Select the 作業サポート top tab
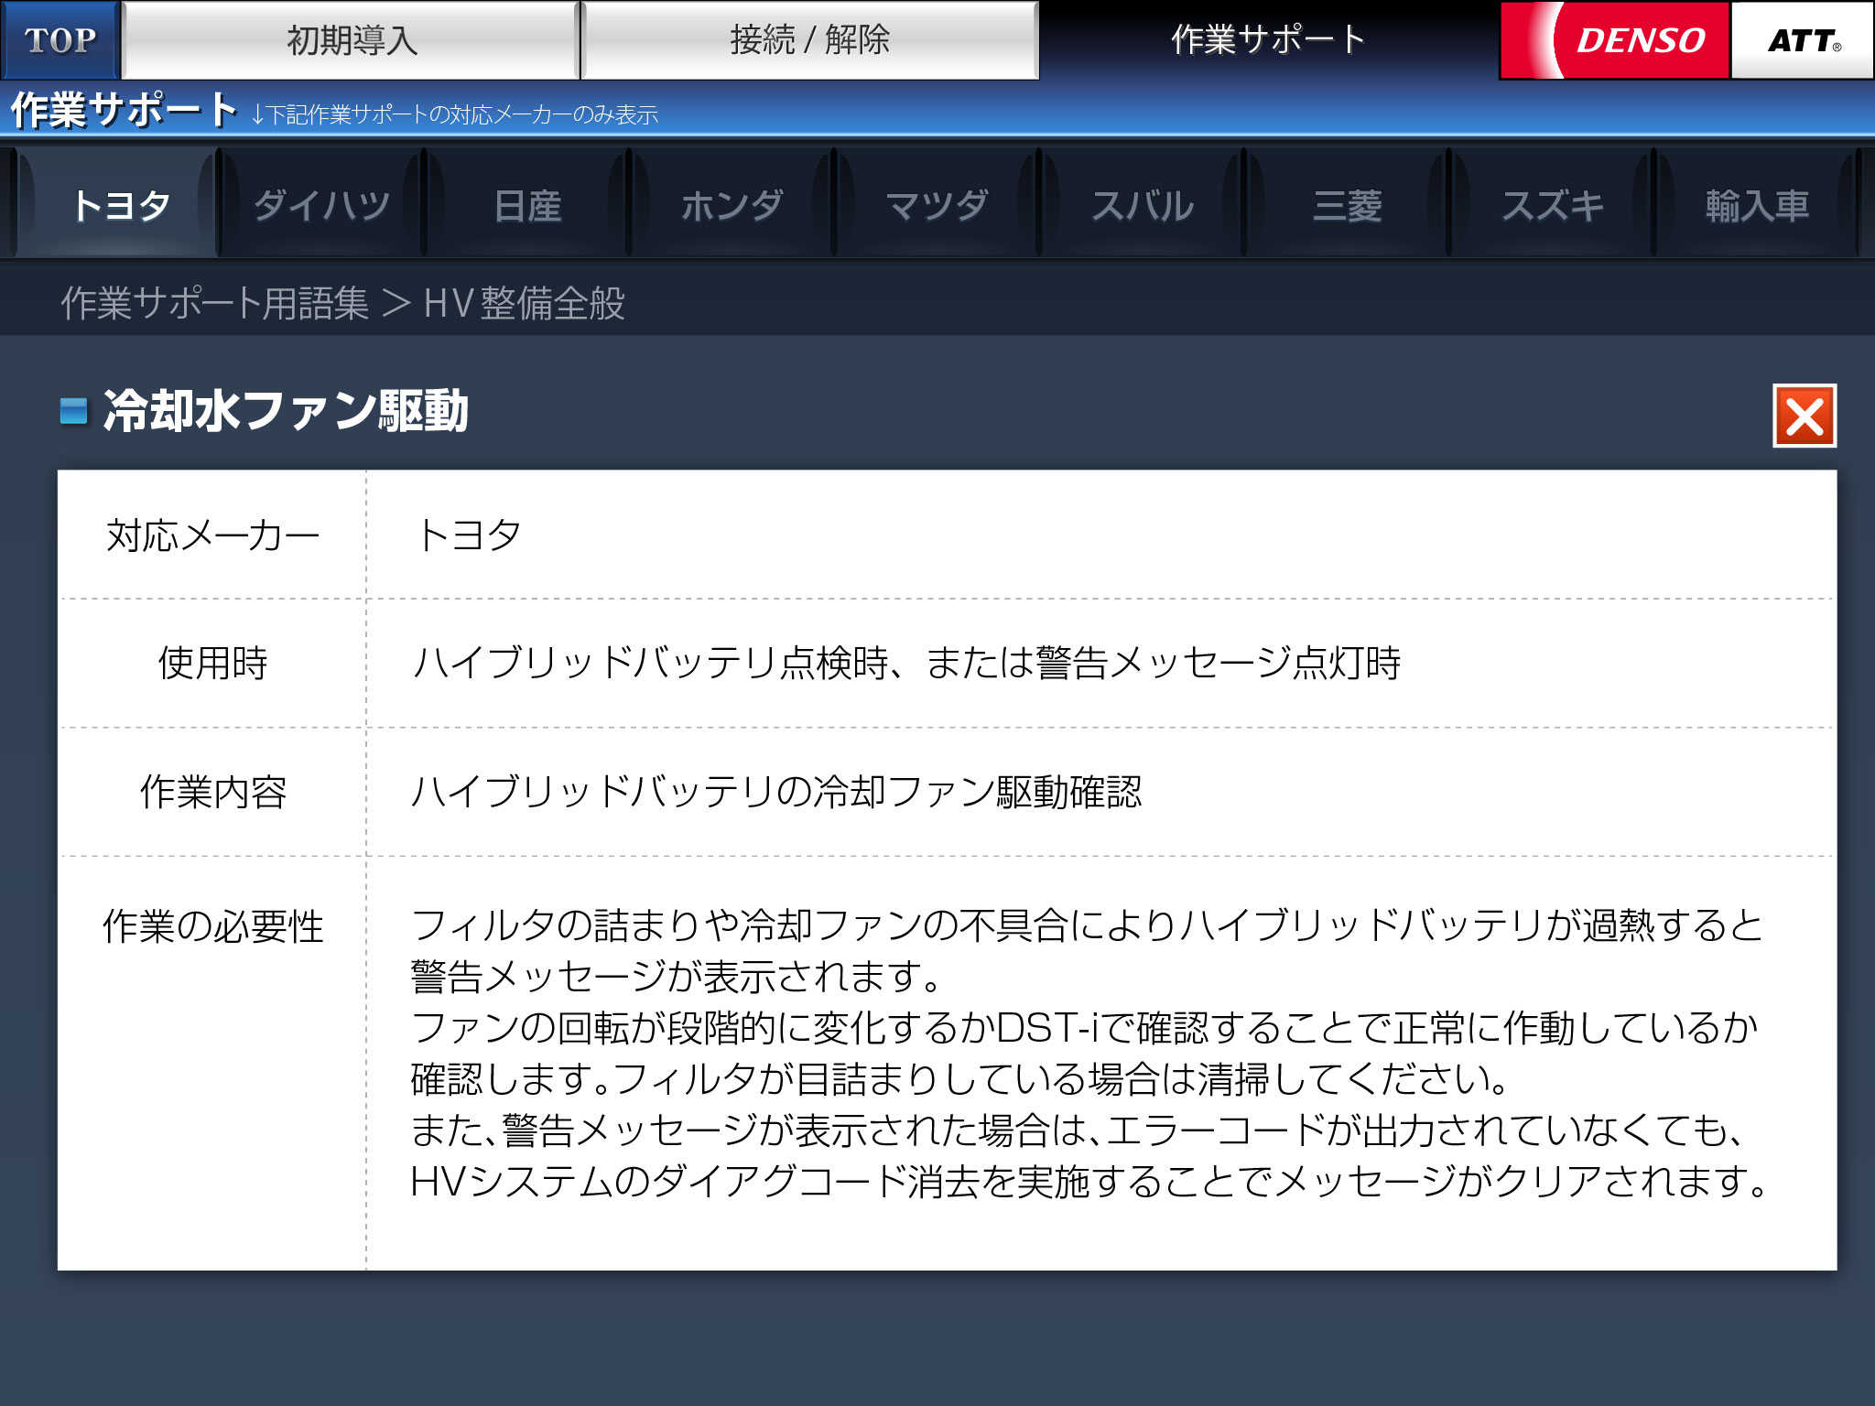Image resolution: width=1875 pixels, height=1406 pixels. 1268,40
